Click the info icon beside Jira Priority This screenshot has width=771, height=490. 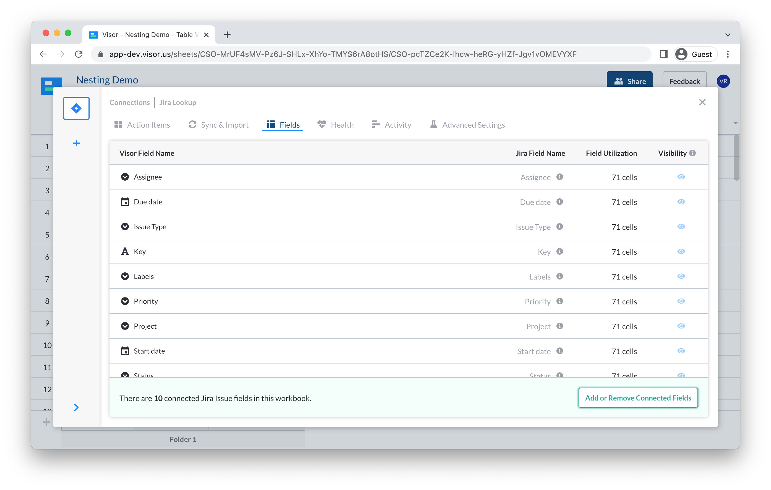[559, 301]
